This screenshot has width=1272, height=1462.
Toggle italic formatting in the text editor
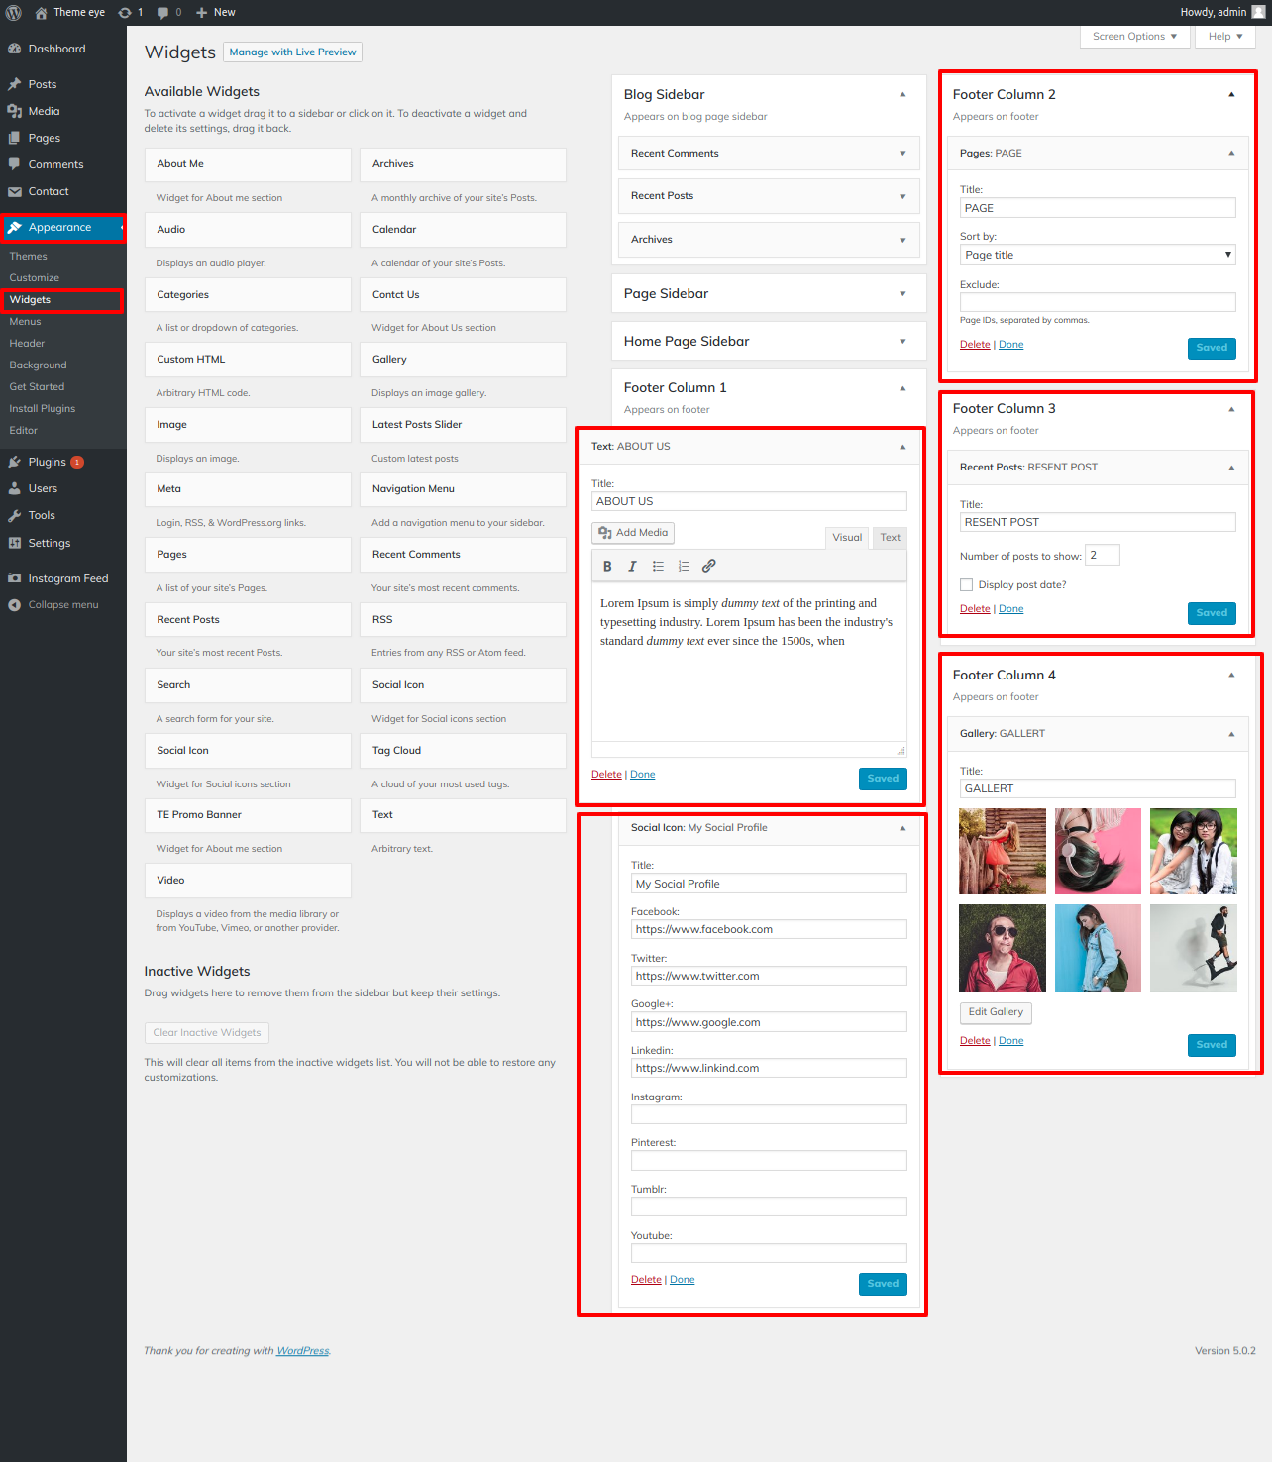coord(632,566)
